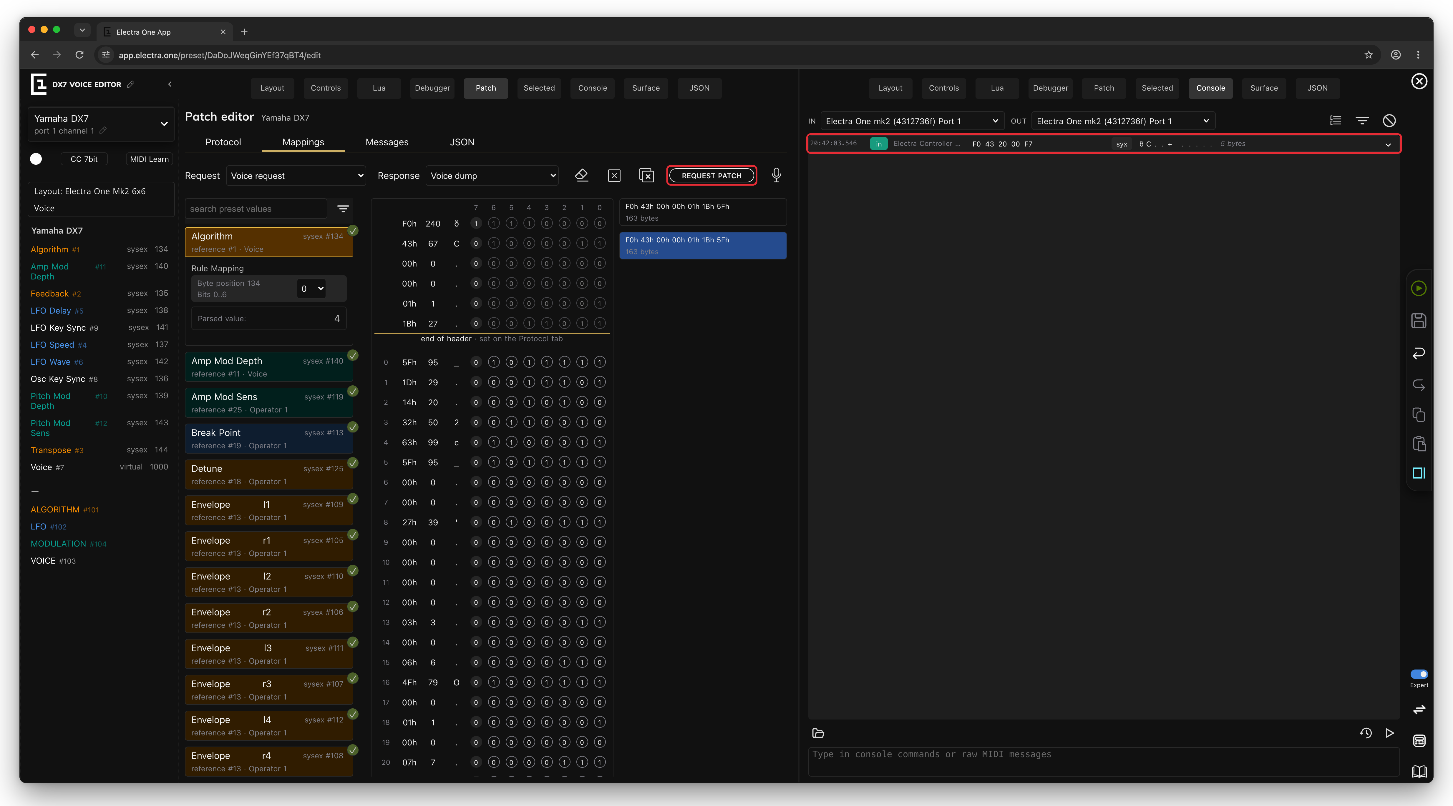Open the Response Voice dump dropdown
This screenshot has width=1453, height=806.
click(492, 176)
